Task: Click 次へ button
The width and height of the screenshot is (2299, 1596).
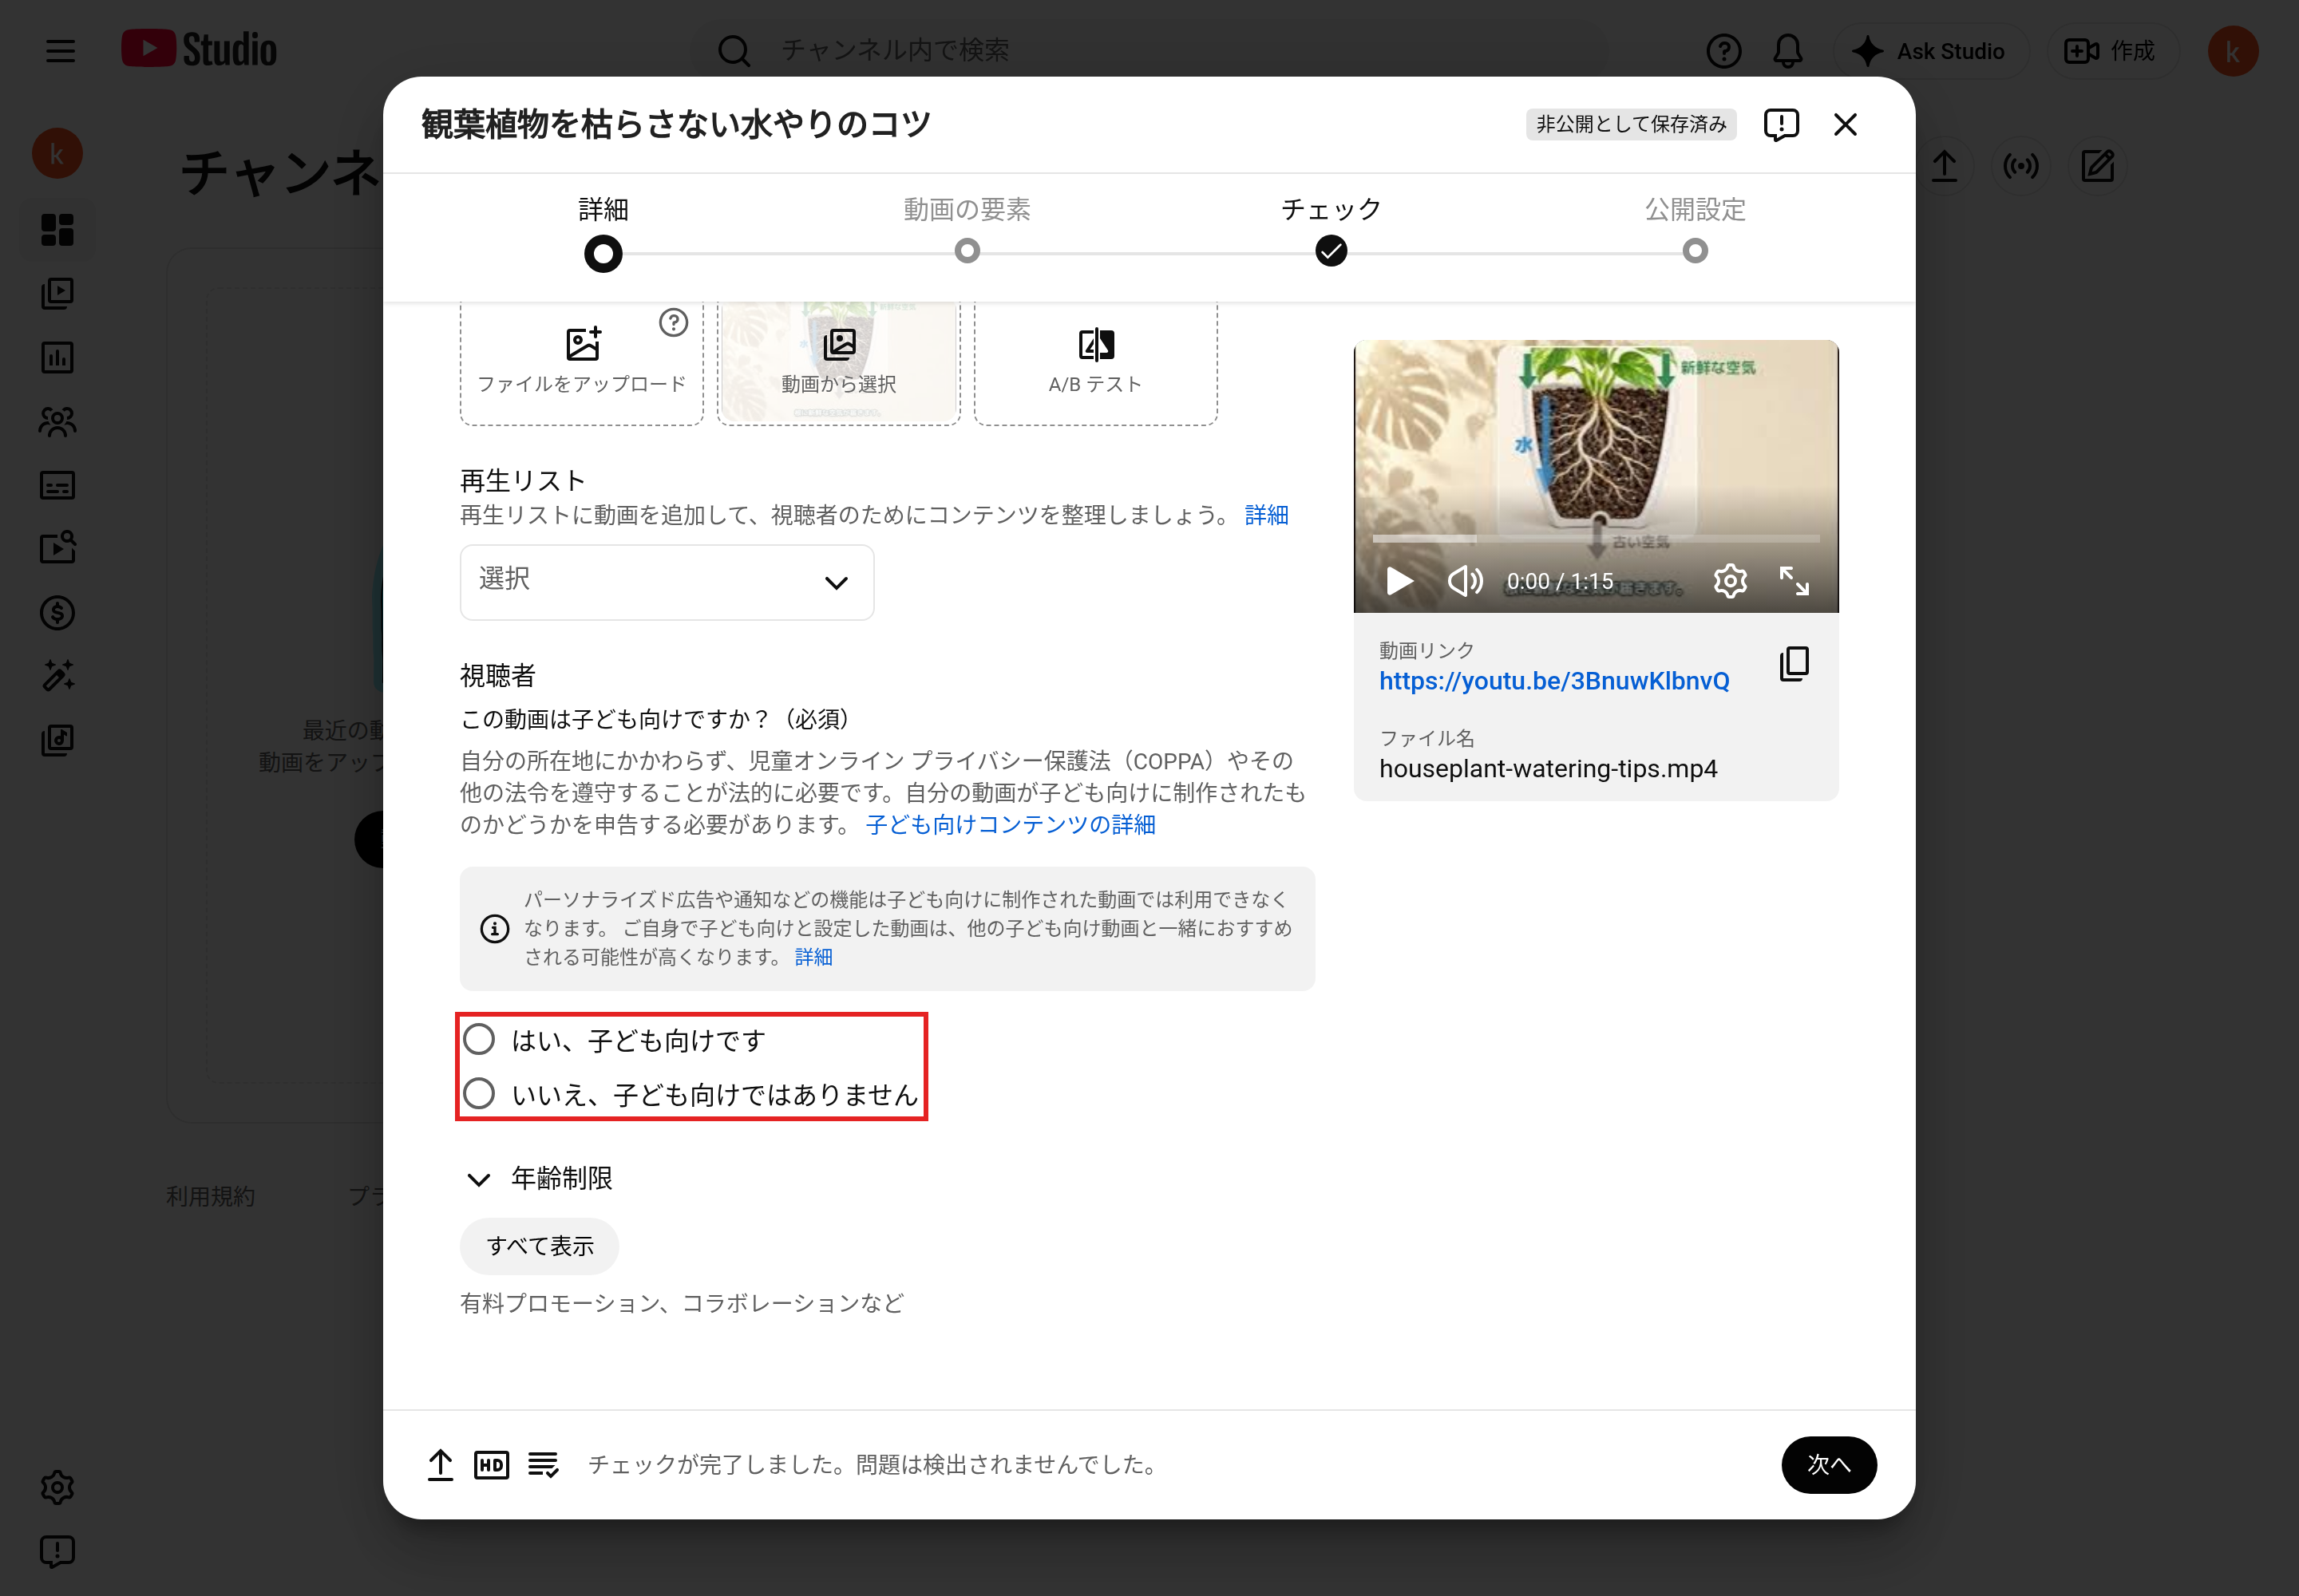Action: coord(1828,1464)
